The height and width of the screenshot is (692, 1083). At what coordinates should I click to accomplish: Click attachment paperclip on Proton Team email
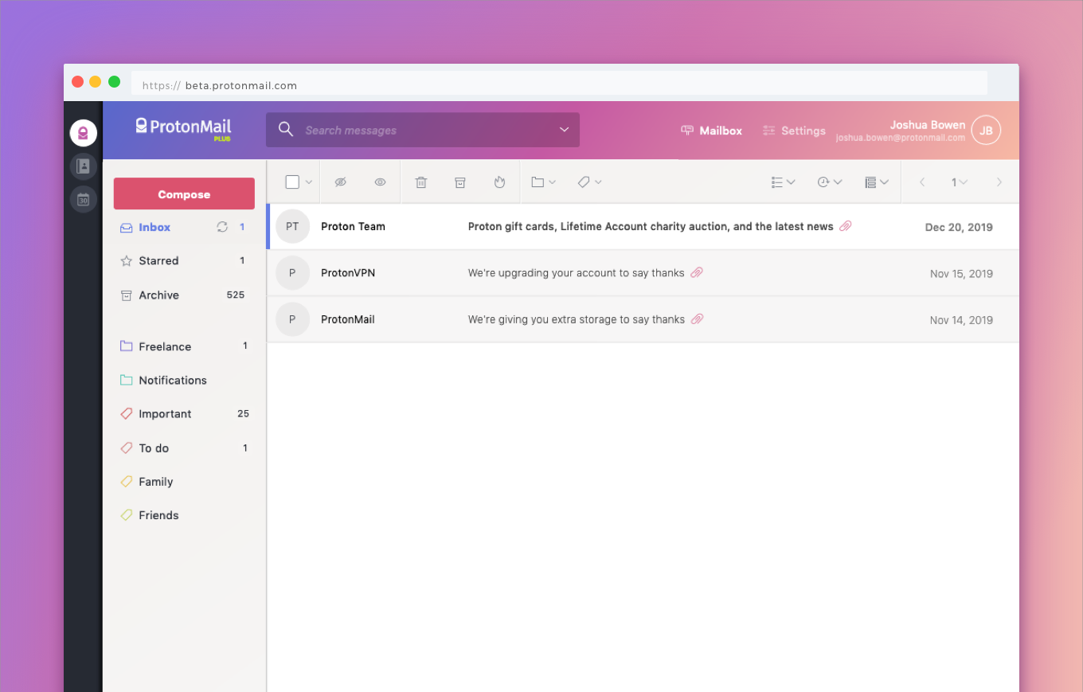[x=846, y=226]
